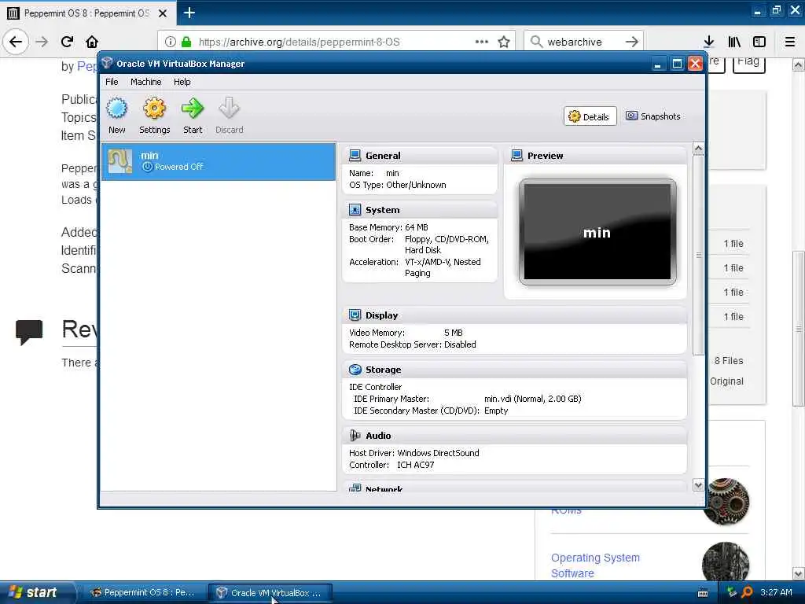The image size is (805, 604).
Task: Click the Display section header
Action: point(514,315)
